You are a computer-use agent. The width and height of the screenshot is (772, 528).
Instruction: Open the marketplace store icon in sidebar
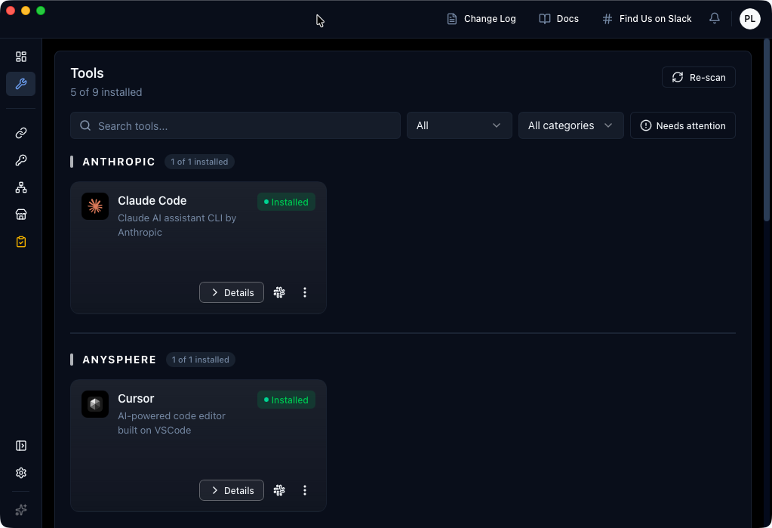(x=20, y=215)
